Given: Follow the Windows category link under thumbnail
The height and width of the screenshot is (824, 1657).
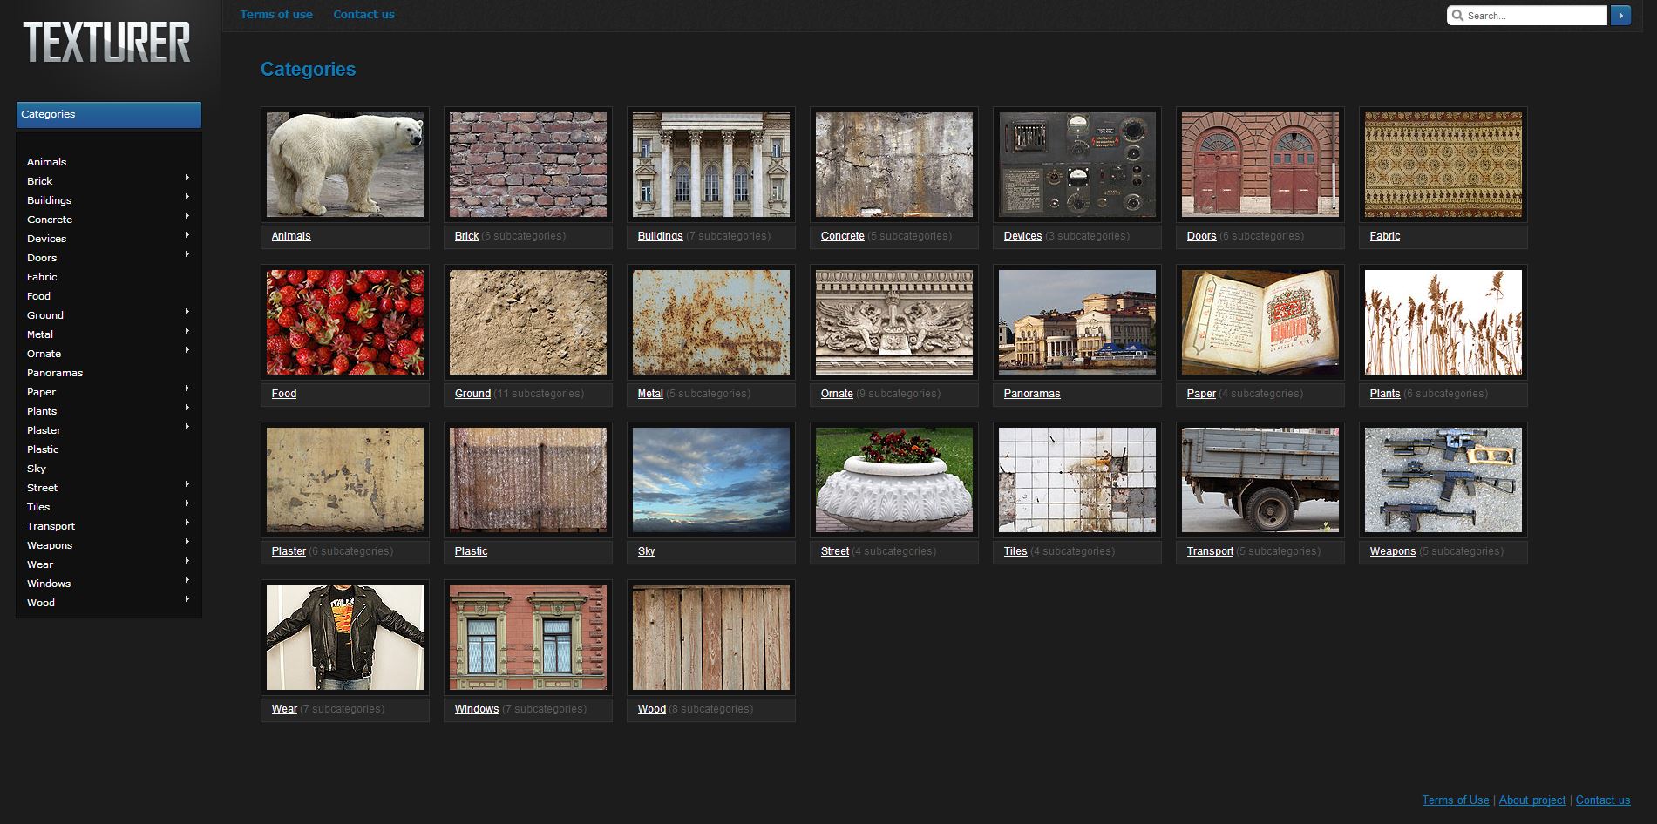Looking at the screenshot, I should 477,709.
